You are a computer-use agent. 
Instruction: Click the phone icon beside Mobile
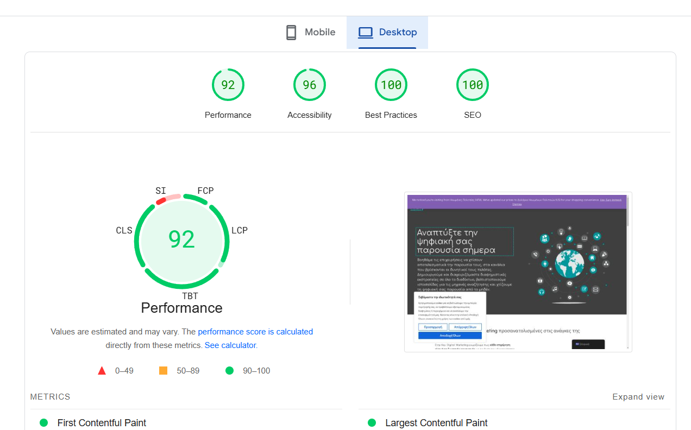tap(291, 33)
